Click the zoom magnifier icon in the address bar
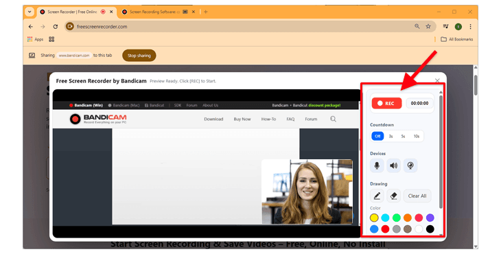501x254 pixels. pyautogui.click(x=417, y=27)
